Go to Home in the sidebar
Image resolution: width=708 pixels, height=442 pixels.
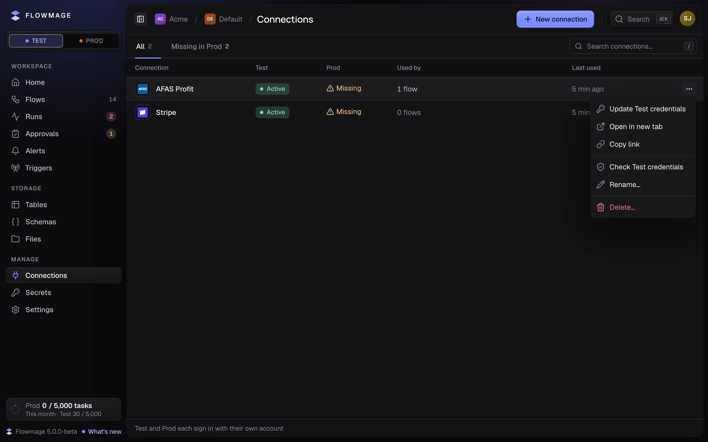click(x=64, y=82)
